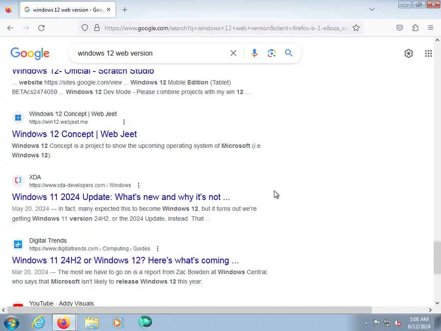Open Windows 11 2024 Update XDA link
The height and width of the screenshot is (331, 441).
point(121,197)
